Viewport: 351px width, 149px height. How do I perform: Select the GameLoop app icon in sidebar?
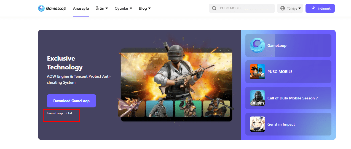[258, 45]
